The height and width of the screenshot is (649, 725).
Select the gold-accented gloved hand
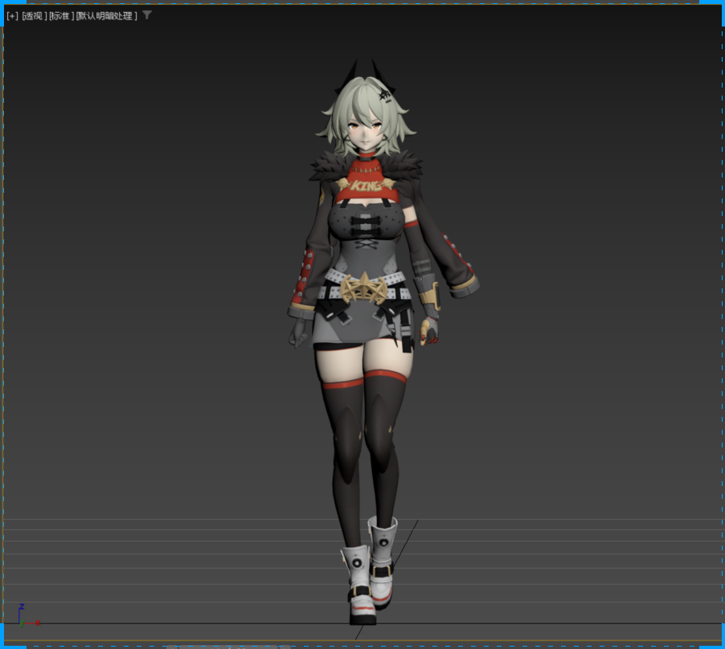[429, 330]
